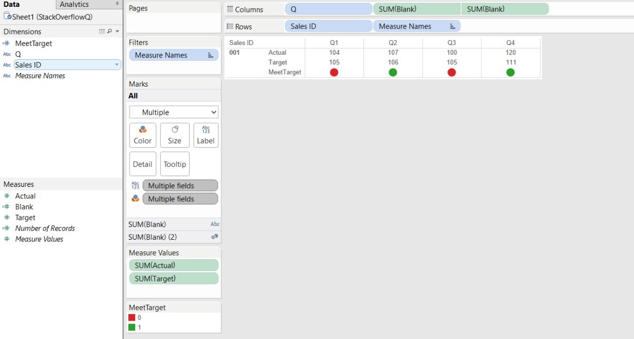Click the Multiple fields color pill
The image size is (634, 339).
pyautogui.click(x=180, y=199)
